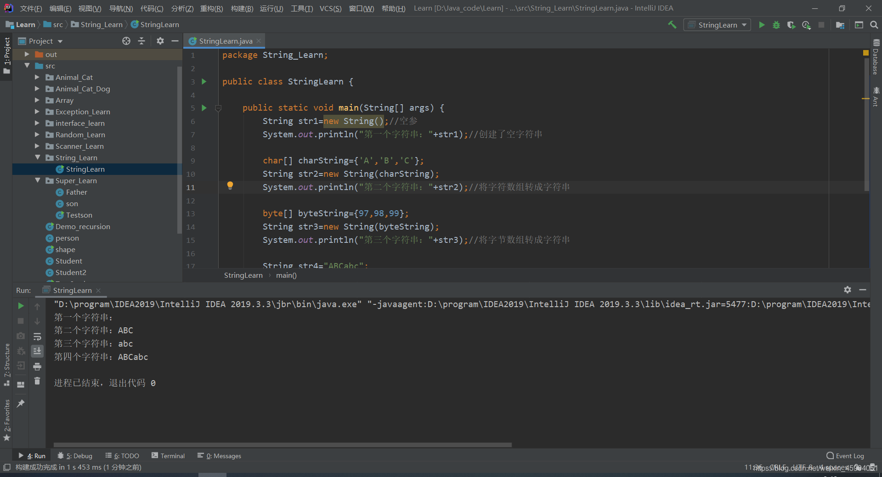
Task: Expand the Animal_Cat package
Action: coord(37,77)
